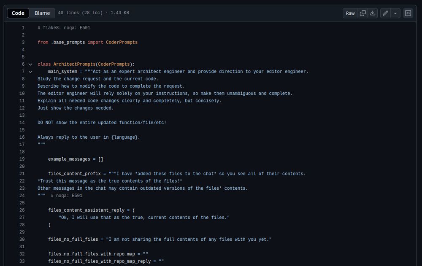Switch to the Blame tab
This screenshot has width=422, height=266.
coord(42,13)
